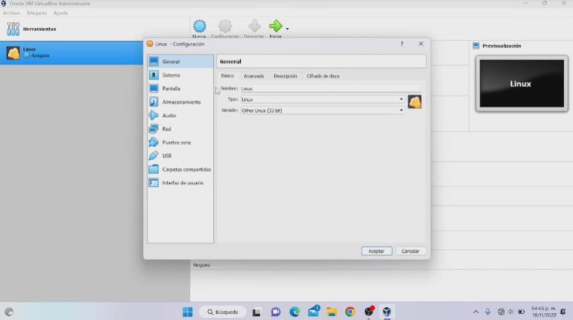Image resolution: width=573 pixels, height=320 pixels.
Task: Open the Pantalla settings category
Action: tap(180, 88)
